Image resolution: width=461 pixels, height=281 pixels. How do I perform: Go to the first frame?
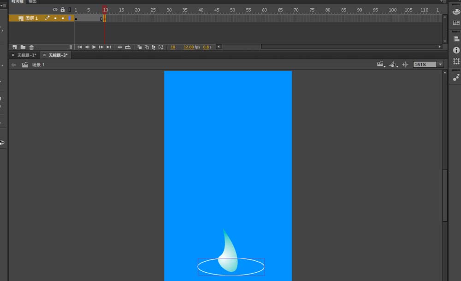(x=80, y=47)
